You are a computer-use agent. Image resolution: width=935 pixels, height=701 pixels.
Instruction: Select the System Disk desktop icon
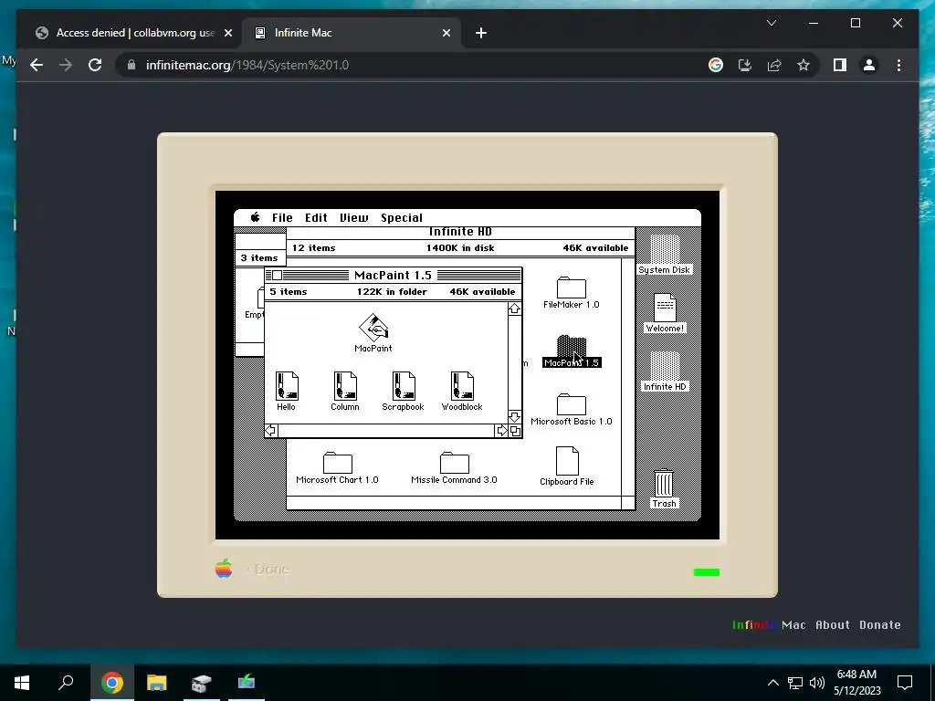[x=665, y=249]
